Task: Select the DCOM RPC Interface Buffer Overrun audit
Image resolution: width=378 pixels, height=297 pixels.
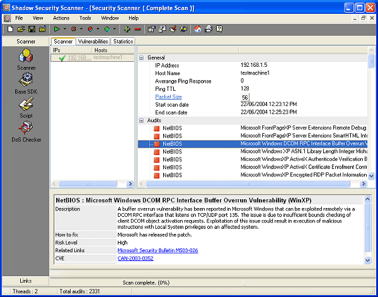Action: (253, 144)
